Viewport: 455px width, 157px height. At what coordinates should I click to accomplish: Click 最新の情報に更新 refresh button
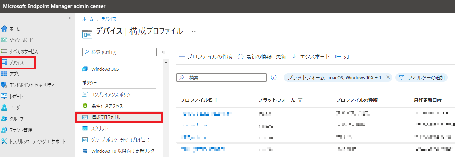point(262,57)
